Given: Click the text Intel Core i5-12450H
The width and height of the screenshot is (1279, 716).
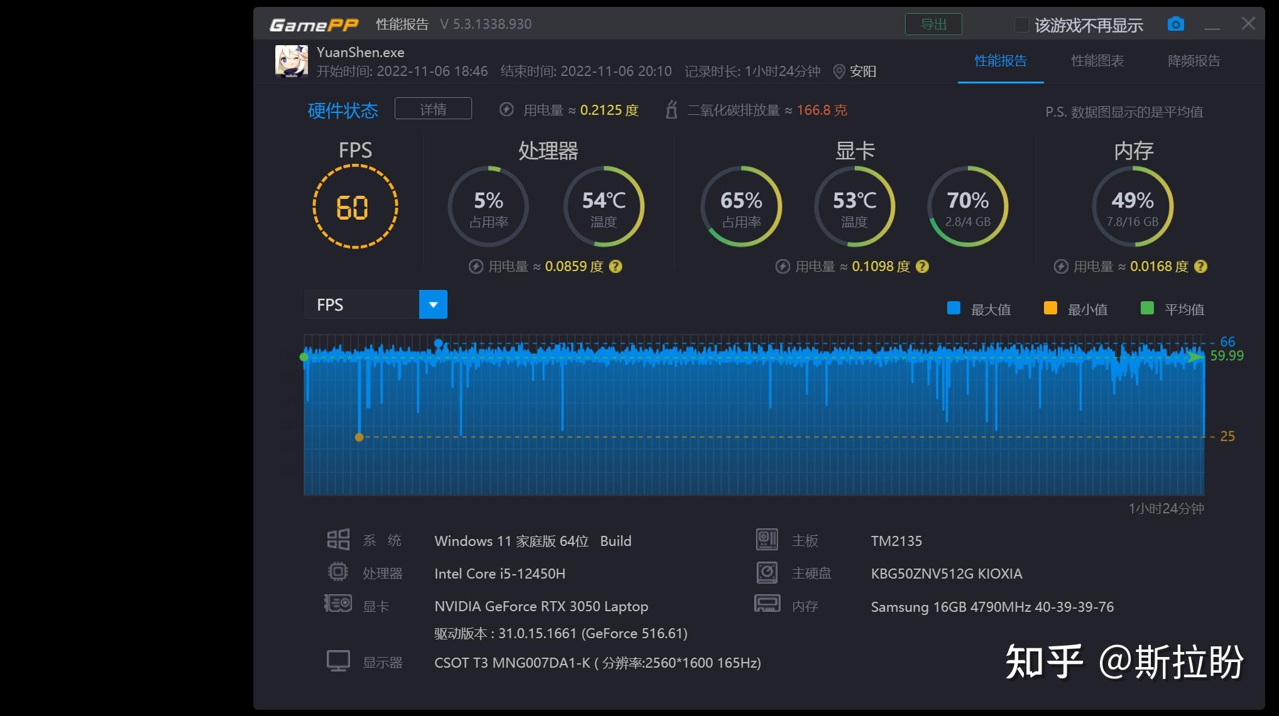Looking at the screenshot, I should 499,574.
